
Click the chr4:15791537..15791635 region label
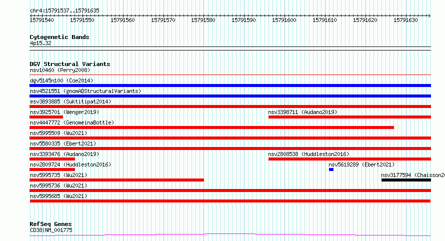click(64, 10)
